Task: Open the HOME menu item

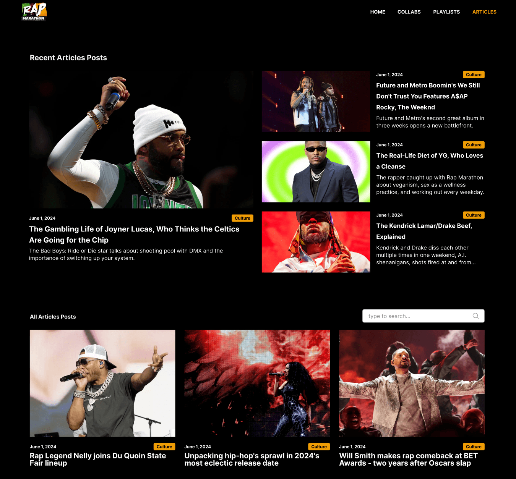Action: tap(378, 12)
